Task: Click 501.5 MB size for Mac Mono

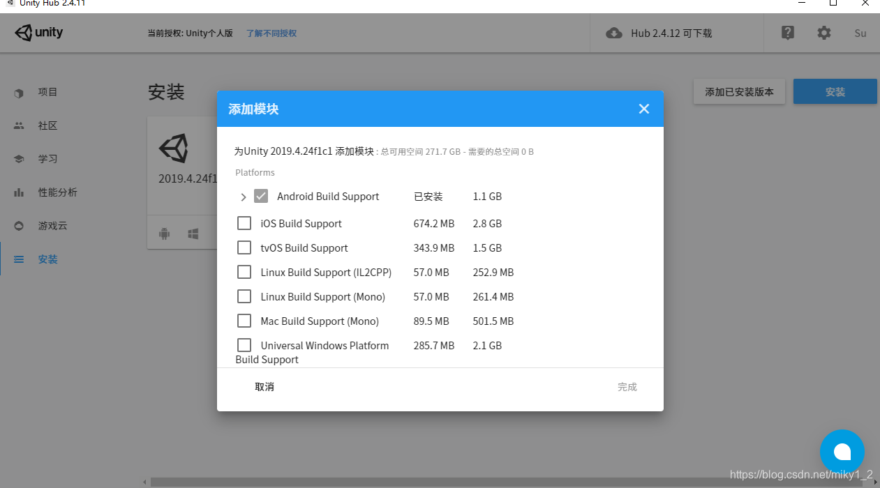Action: pyautogui.click(x=493, y=321)
